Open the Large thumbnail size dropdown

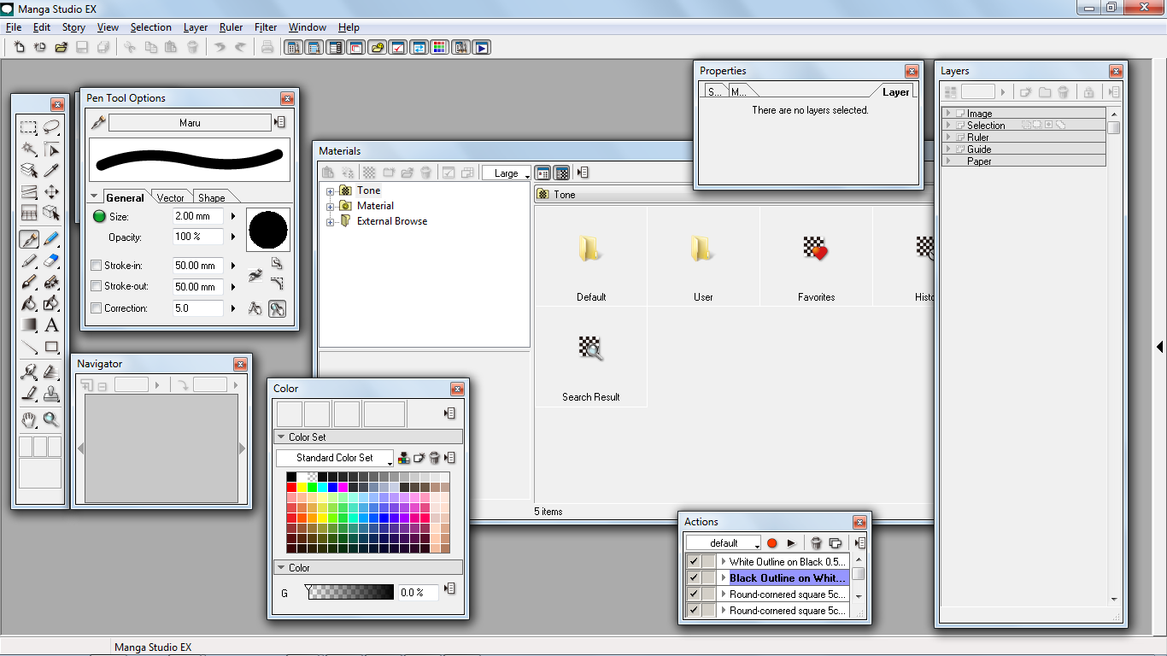pos(507,173)
